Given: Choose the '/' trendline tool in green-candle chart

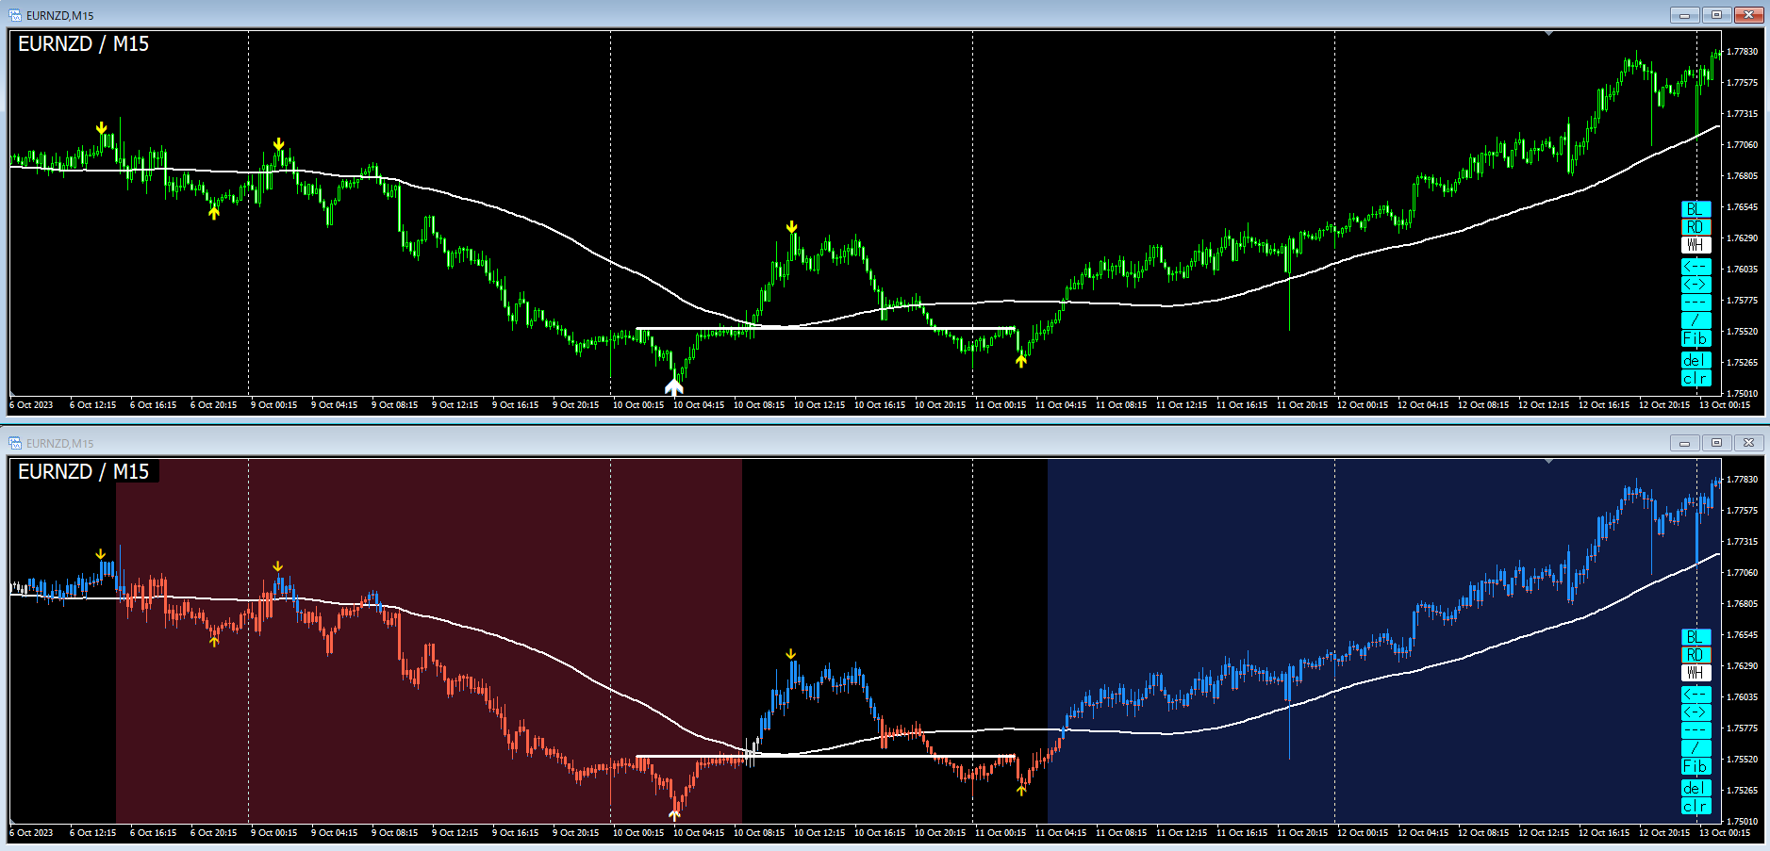Looking at the screenshot, I should tap(1696, 320).
